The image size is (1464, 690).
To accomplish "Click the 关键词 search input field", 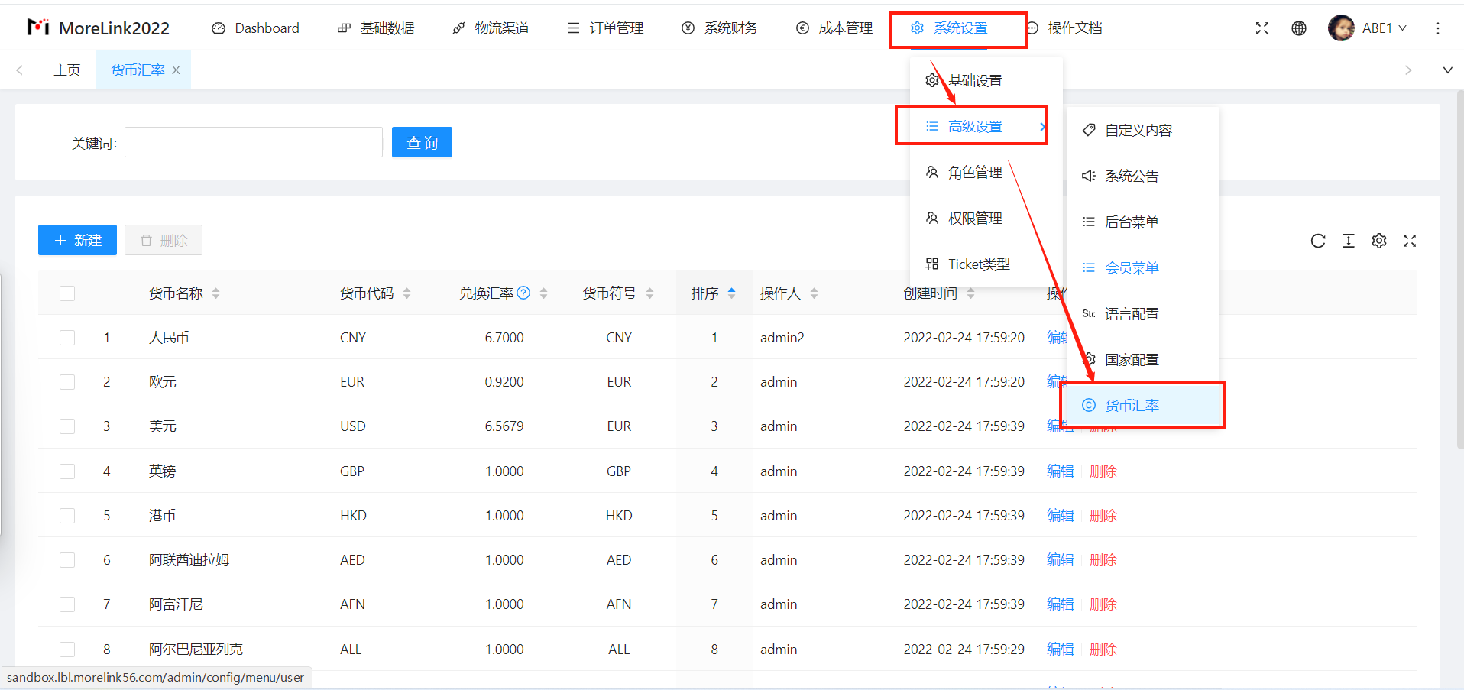I will point(253,143).
